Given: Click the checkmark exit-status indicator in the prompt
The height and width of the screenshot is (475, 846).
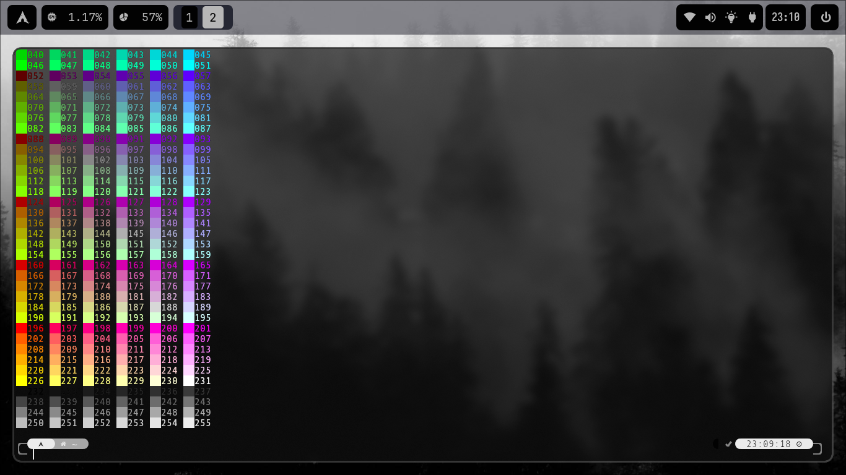Looking at the screenshot, I should [x=728, y=443].
